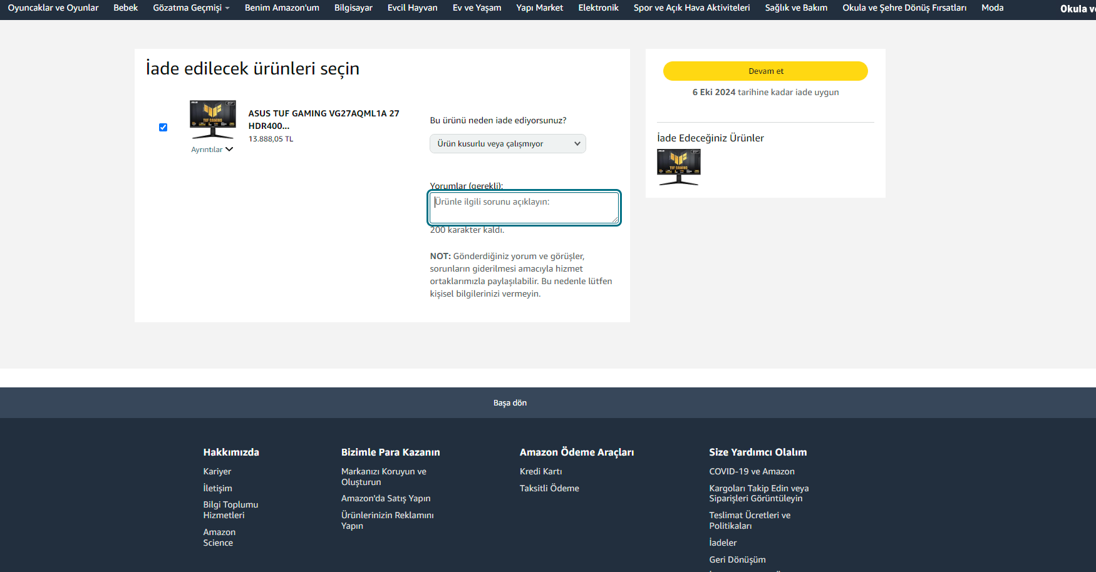
Task: Open the return reason dropdown
Action: [x=508, y=144]
